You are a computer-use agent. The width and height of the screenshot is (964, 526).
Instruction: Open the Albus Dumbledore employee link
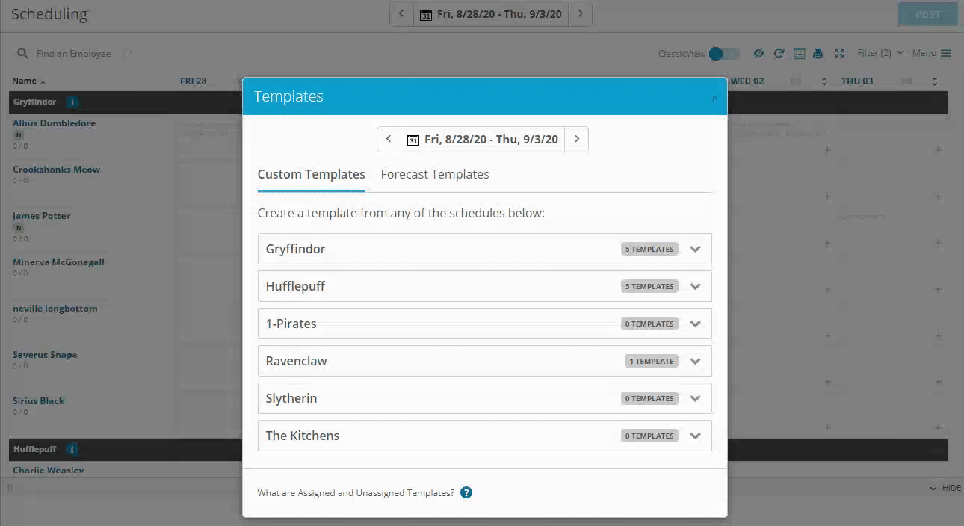pyautogui.click(x=54, y=123)
